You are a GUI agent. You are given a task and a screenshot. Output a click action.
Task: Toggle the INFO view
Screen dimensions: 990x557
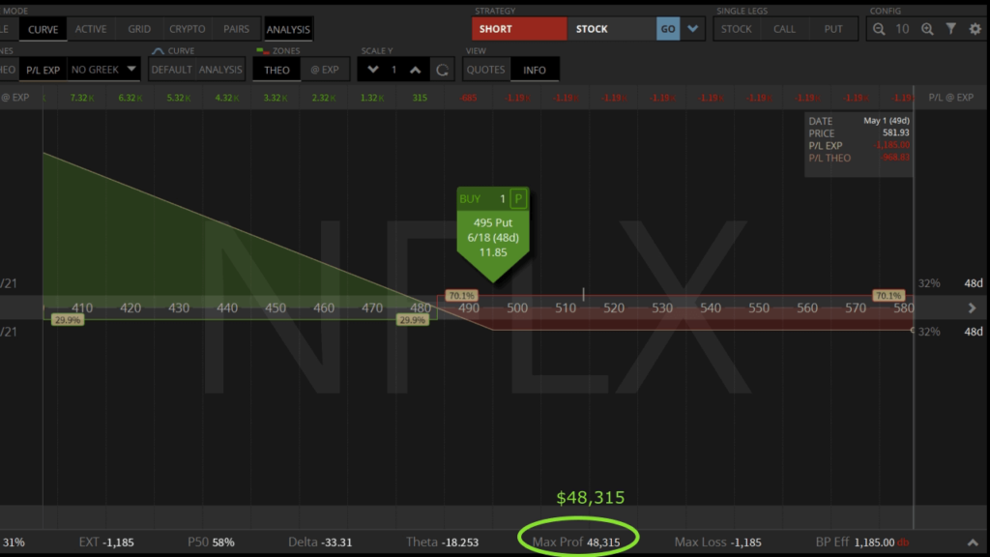click(534, 70)
